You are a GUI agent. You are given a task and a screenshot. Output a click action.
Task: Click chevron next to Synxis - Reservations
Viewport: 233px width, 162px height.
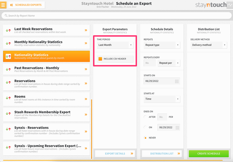pyautogui.click(x=86, y=131)
